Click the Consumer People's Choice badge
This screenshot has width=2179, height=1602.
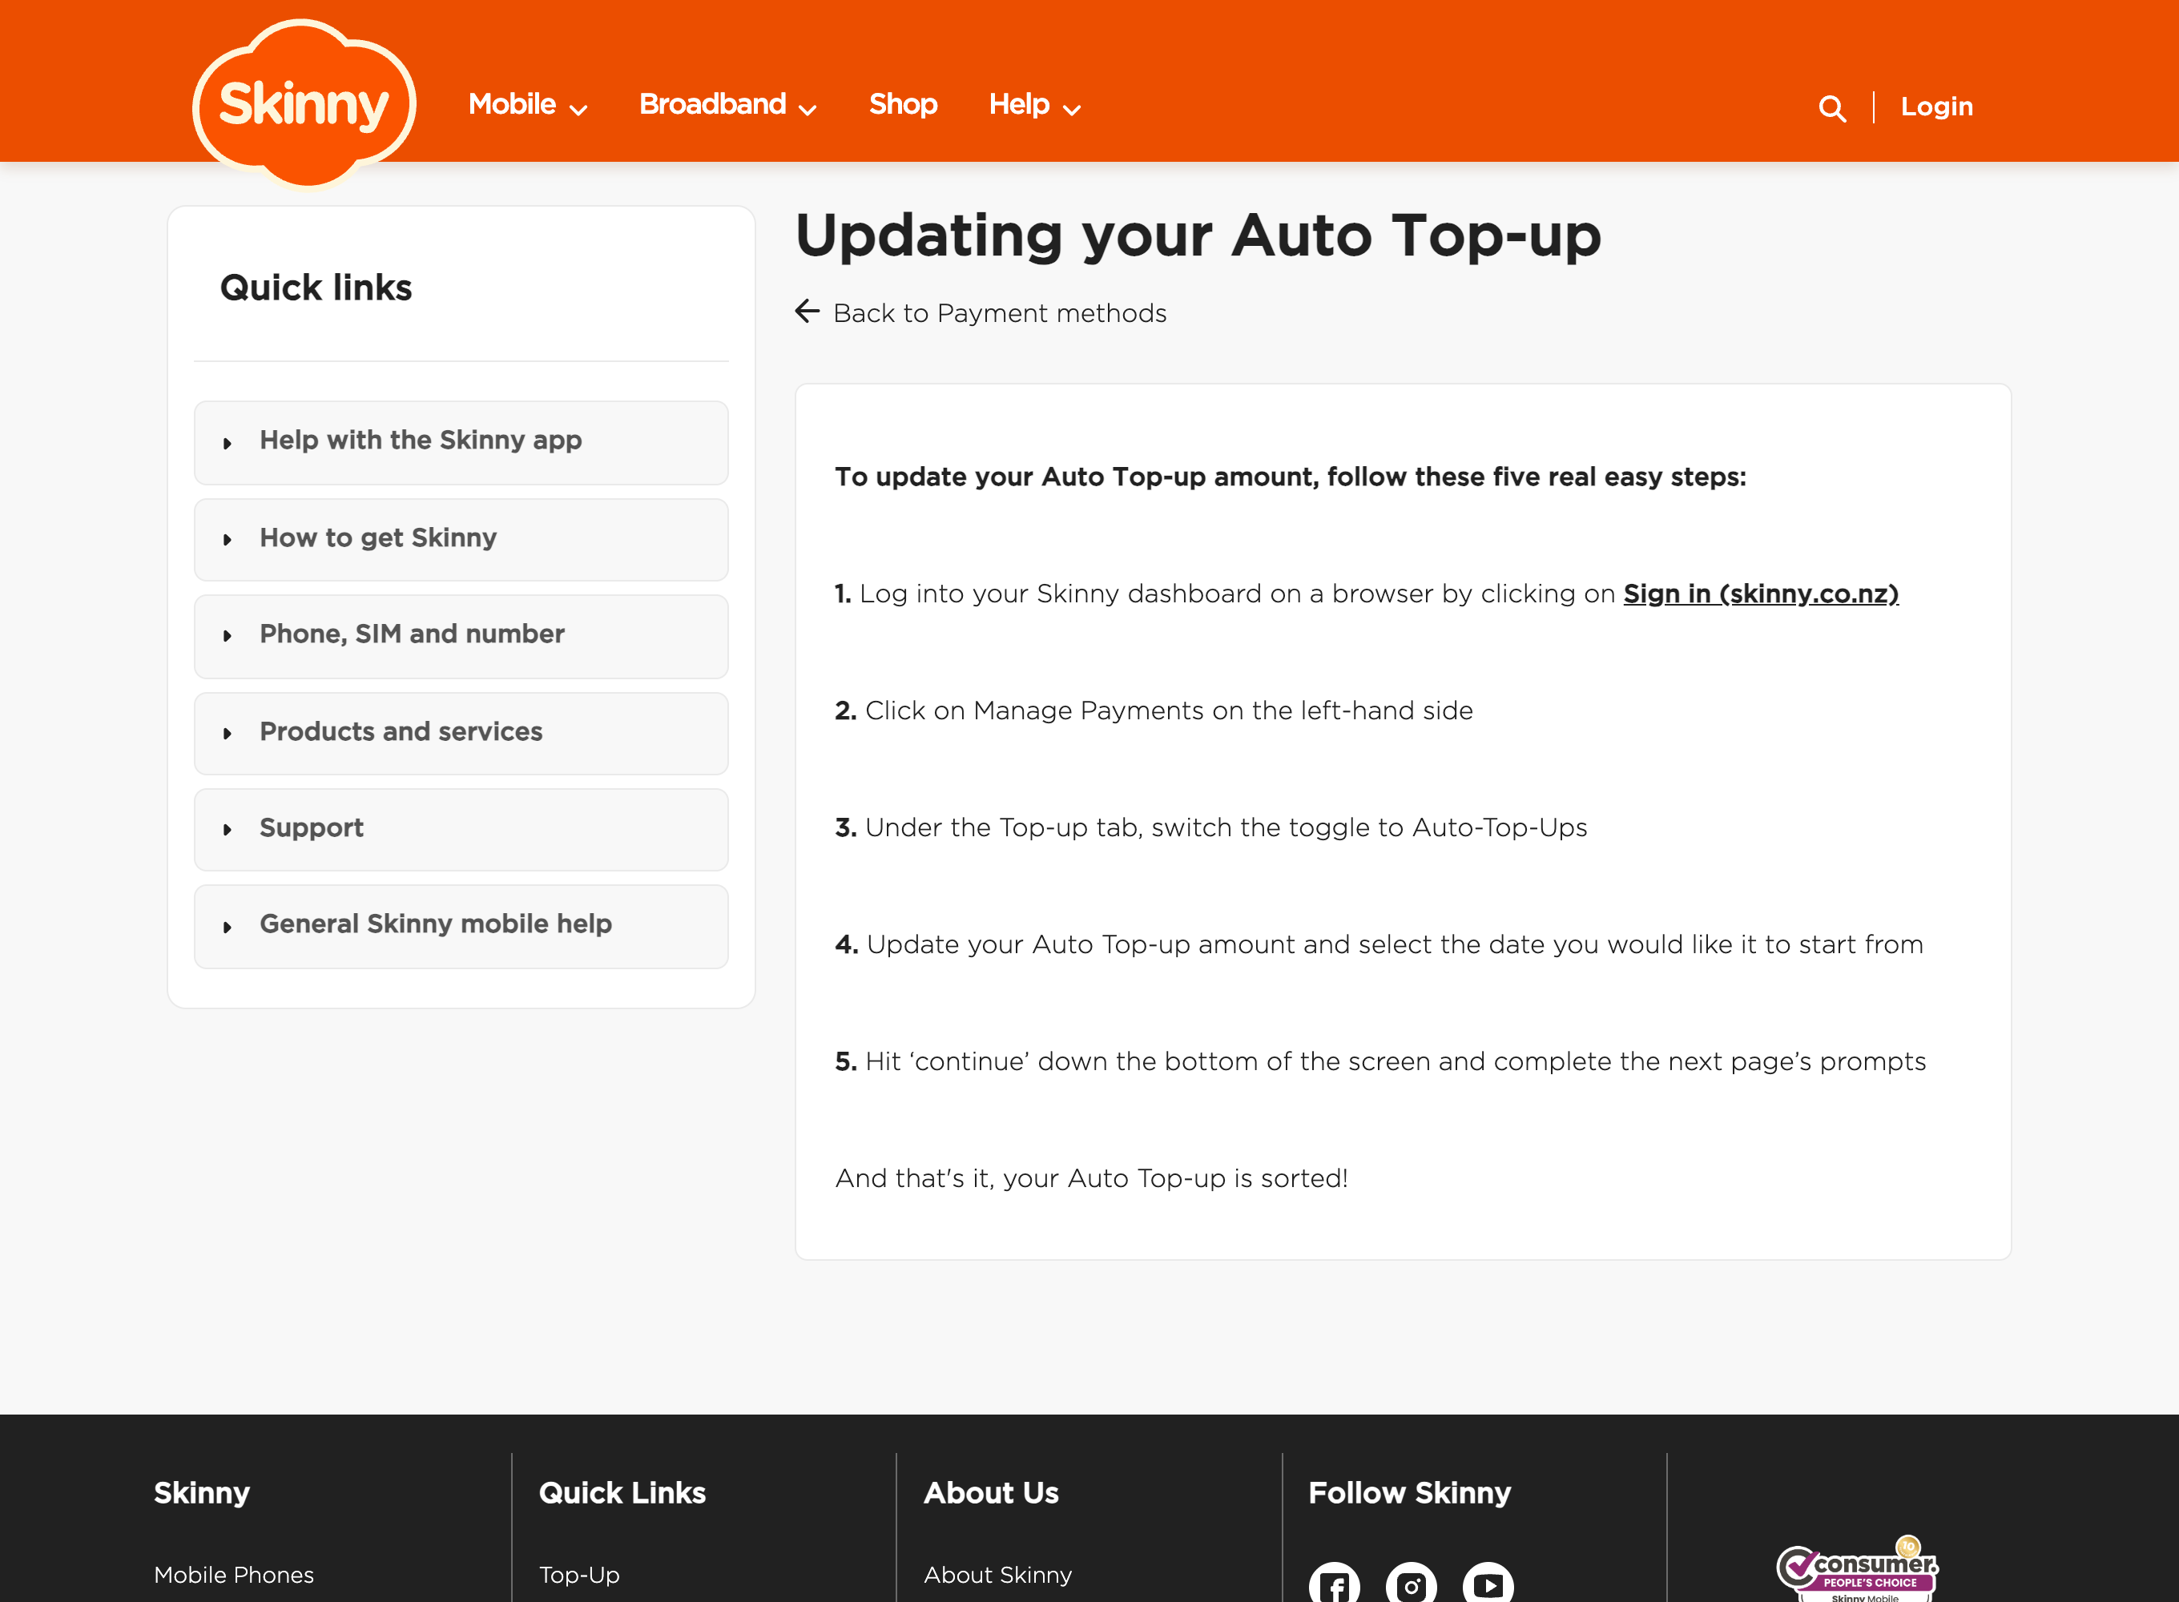pos(1857,1570)
